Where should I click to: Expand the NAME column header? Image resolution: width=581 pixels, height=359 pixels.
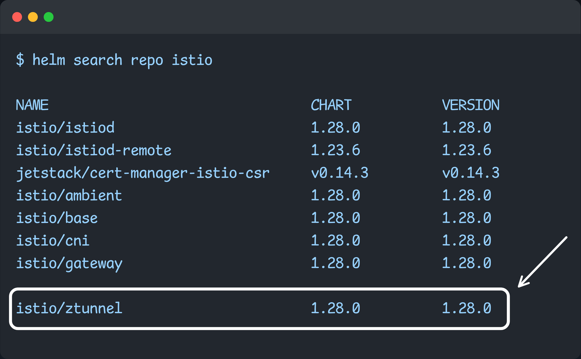pyautogui.click(x=33, y=105)
